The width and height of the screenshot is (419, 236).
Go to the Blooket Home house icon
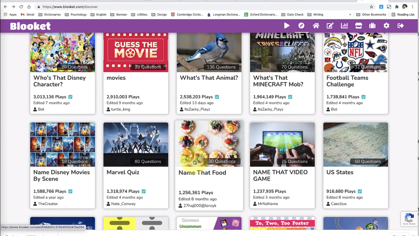click(x=316, y=26)
